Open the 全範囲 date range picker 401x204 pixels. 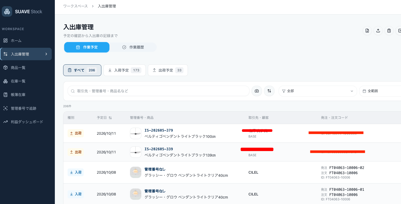(x=380, y=91)
